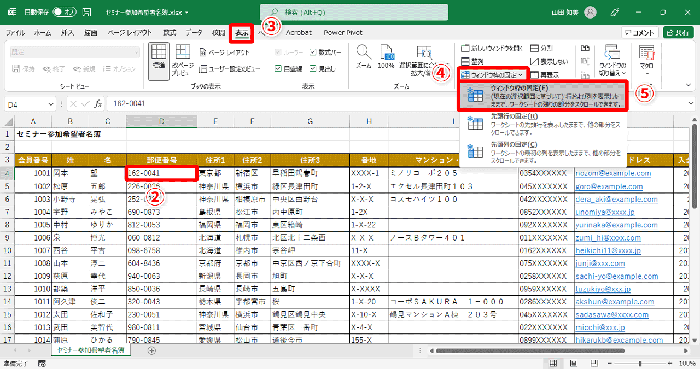Open the ウィンドウ枠の固定 dropdown
The image size is (700, 369).
[x=489, y=73]
